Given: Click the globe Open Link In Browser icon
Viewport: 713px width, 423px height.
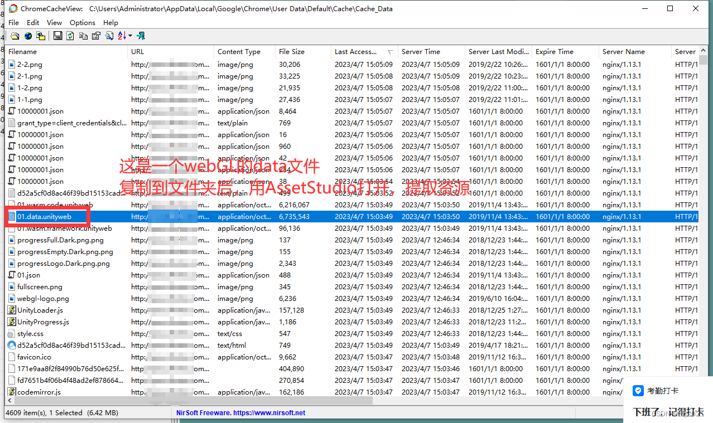Looking at the screenshot, I should pyautogui.click(x=27, y=36).
